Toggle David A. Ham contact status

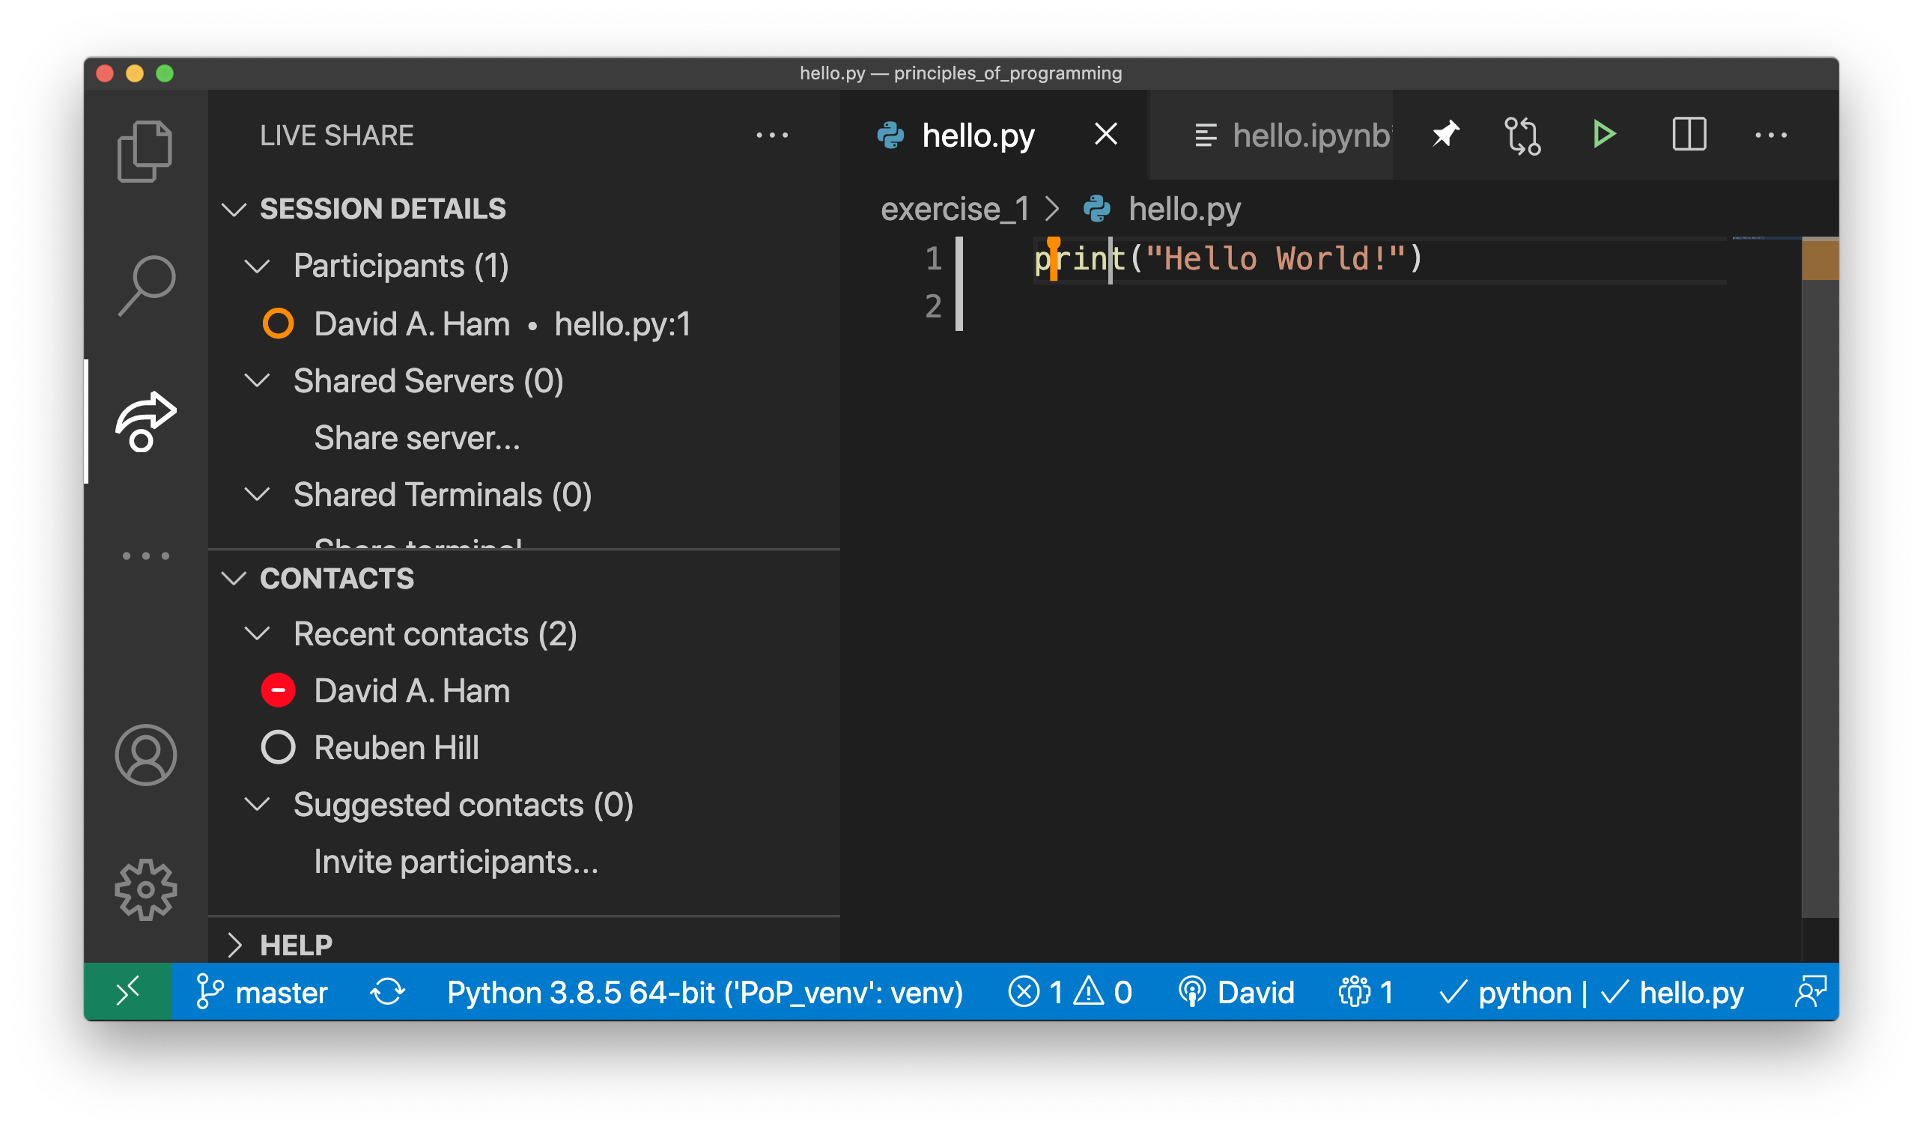click(x=279, y=690)
